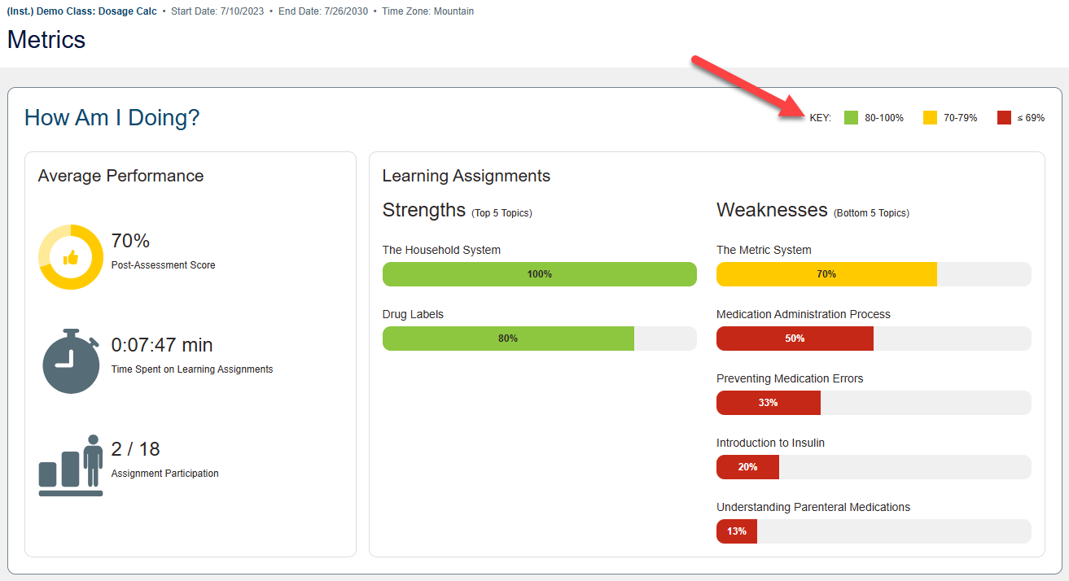Screen dimensions: 1069x581
Task: Click the 70% Post-Assessment Score value
Action: coord(130,241)
